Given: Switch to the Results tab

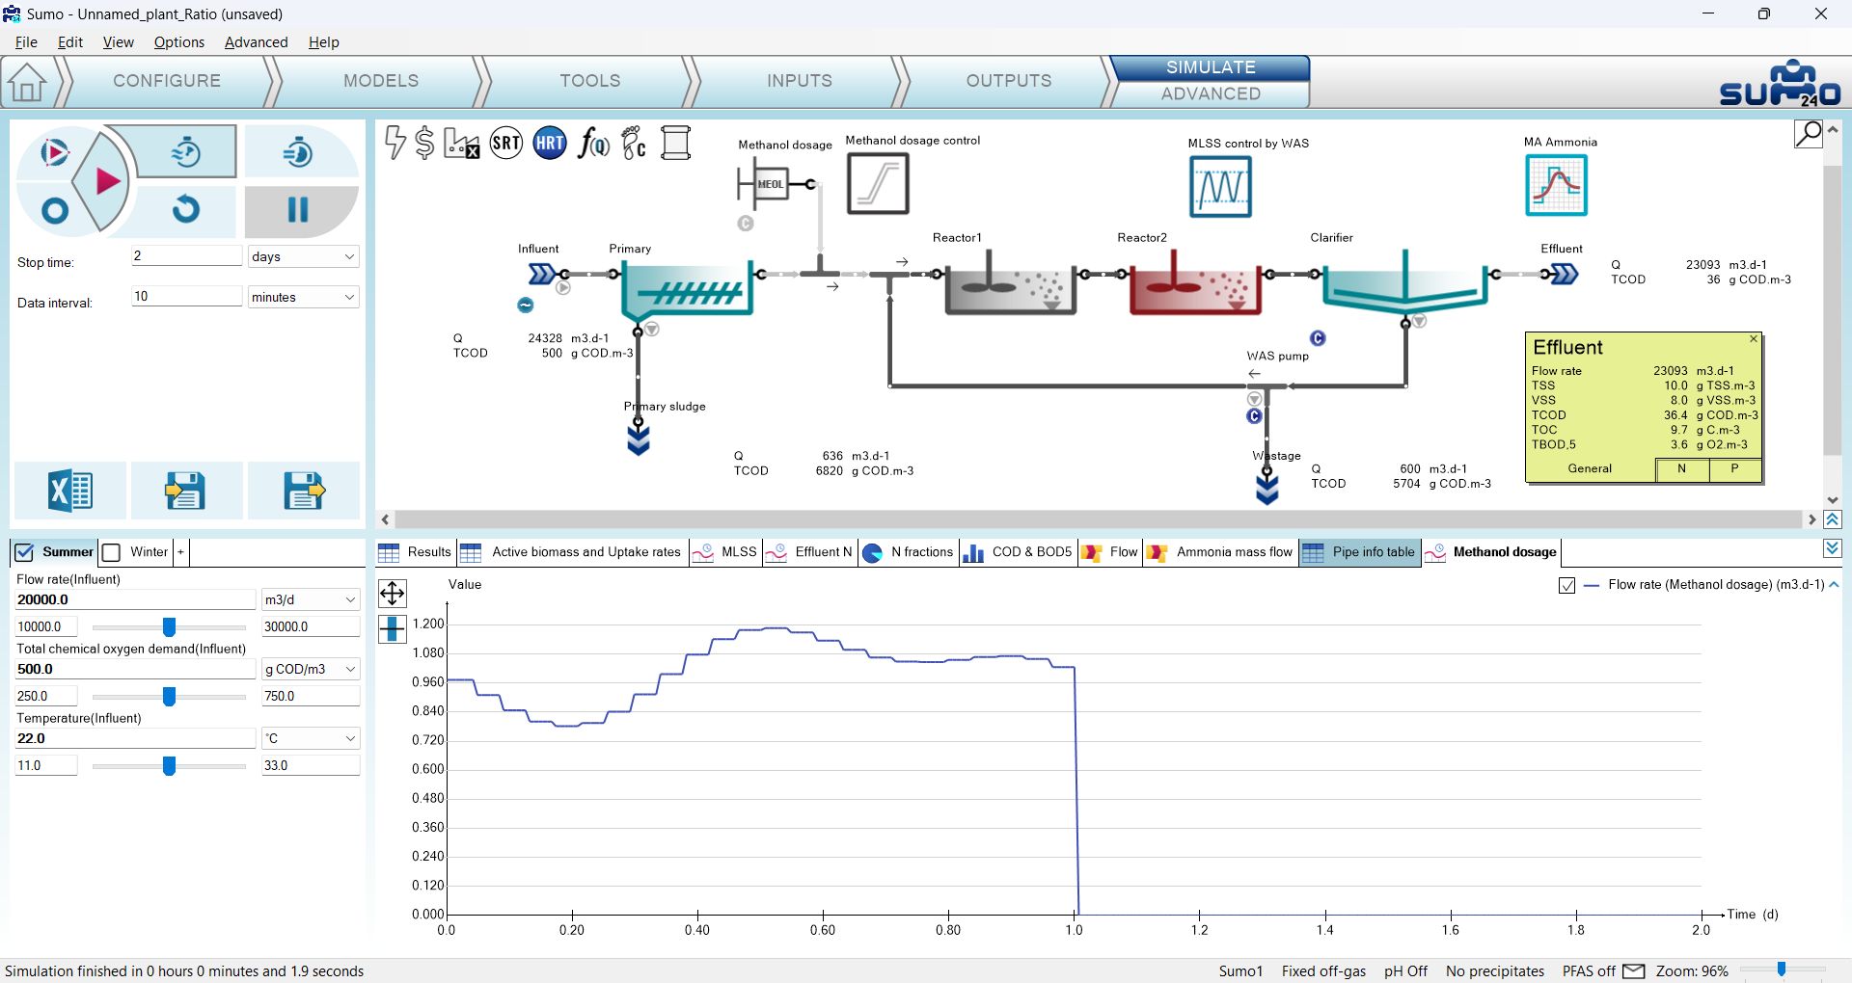Looking at the screenshot, I should 416,552.
